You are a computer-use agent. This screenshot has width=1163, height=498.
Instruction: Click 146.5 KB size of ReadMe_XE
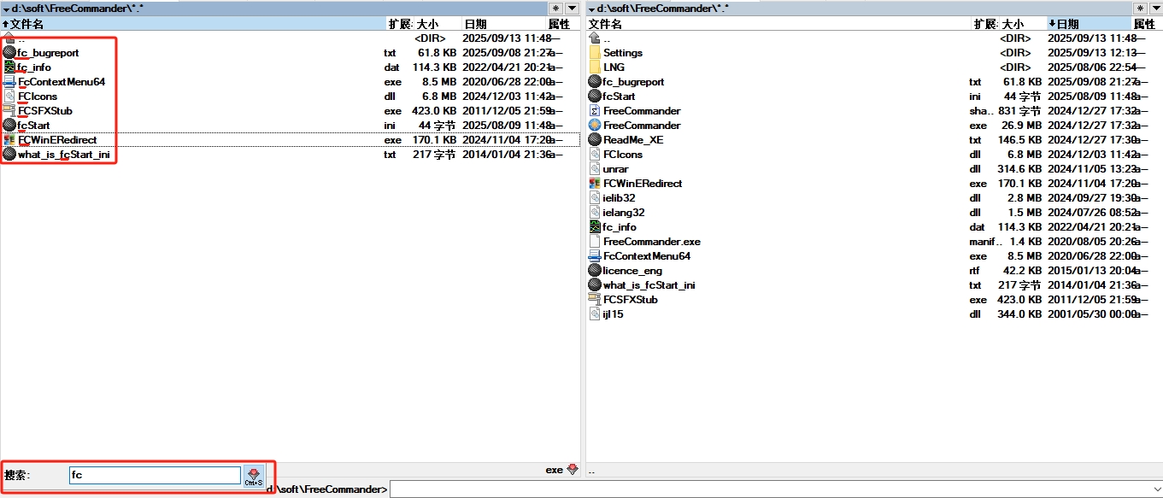pos(1020,140)
